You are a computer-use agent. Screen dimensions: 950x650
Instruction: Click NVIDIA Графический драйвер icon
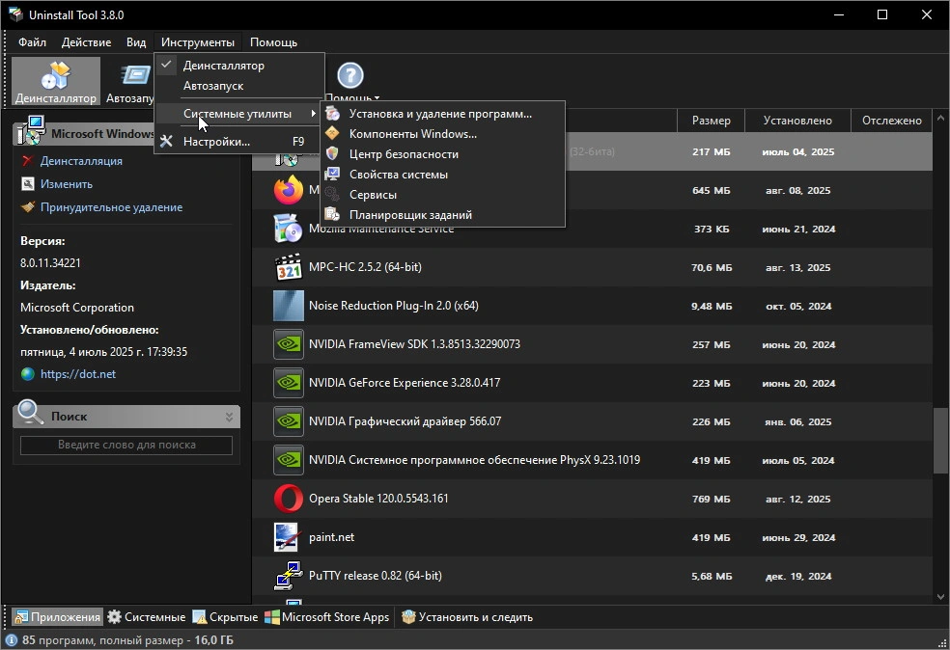tap(289, 421)
